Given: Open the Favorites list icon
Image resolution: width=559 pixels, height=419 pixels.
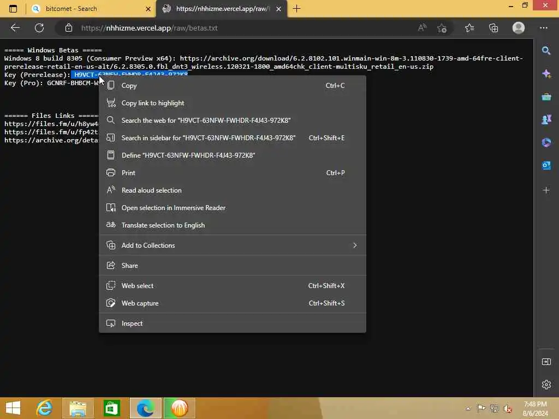Looking at the screenshot, I should (x=469, y=28).
